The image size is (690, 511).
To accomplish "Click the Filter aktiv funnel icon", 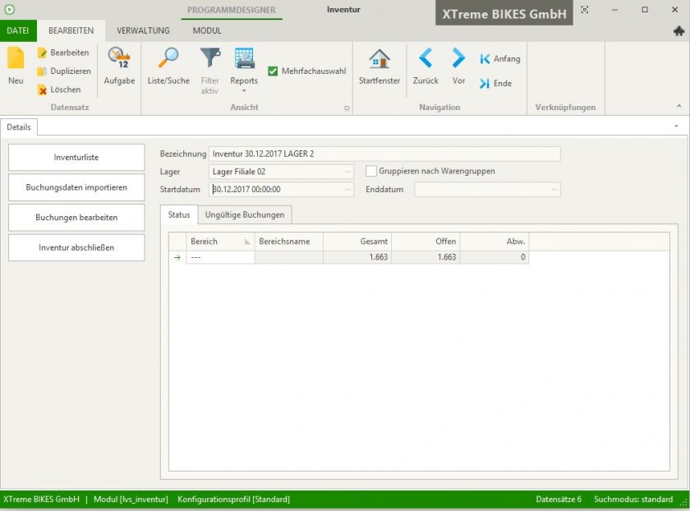I will tap(210, 58).
